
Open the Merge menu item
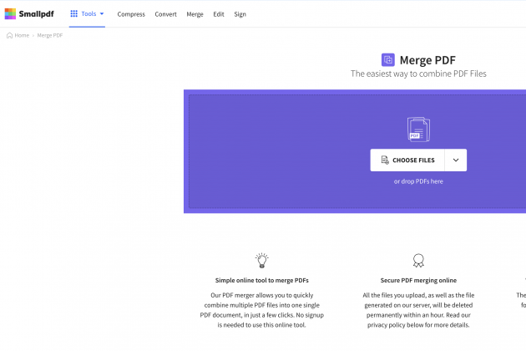tap(195, 14)
